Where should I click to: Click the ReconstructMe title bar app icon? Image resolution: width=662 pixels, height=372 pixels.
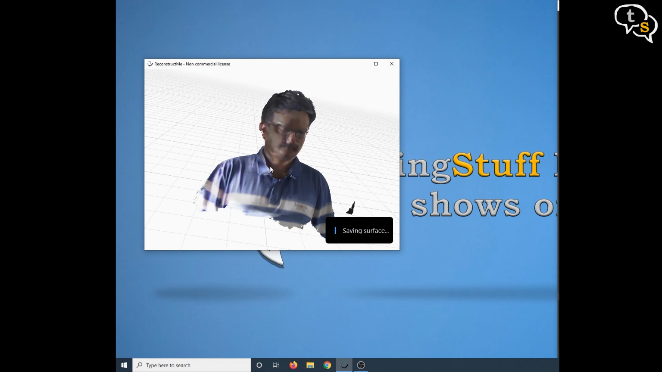tap(150, 64)
